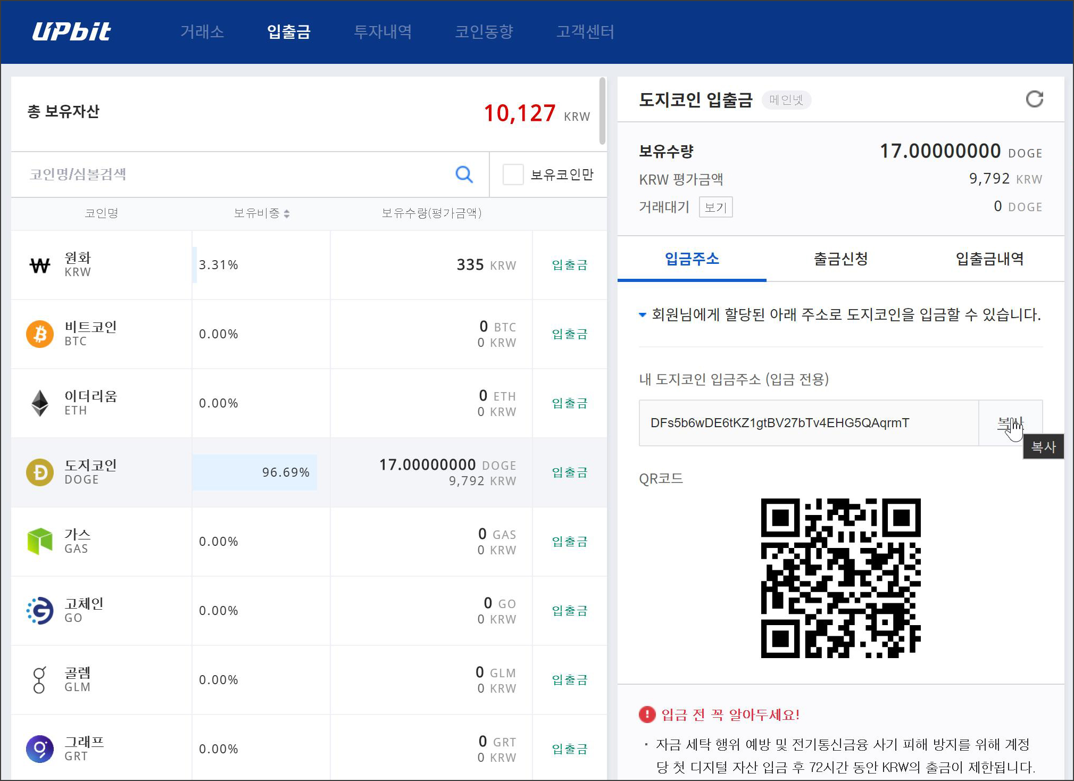Open the 거래소 menu
This screenshot has height=781, width=1074.
click(x=202, y=32)
